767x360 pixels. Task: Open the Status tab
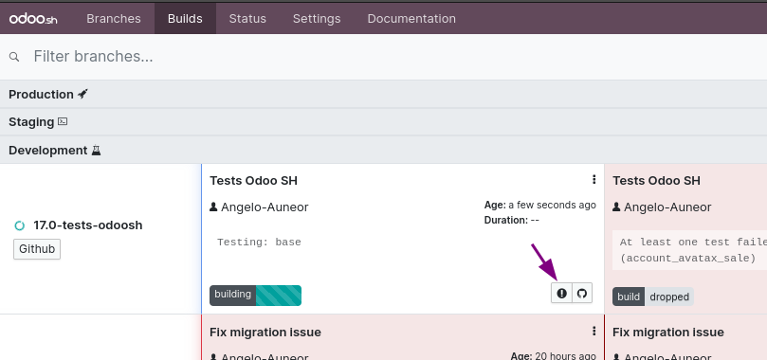click(247, 19)
